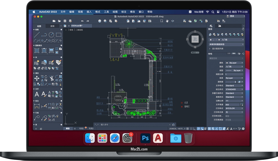Open the Insert Block icon in the 块 panel
Image resolution: width=278 pixels, height=161 pixels.
tap(37, 62)
